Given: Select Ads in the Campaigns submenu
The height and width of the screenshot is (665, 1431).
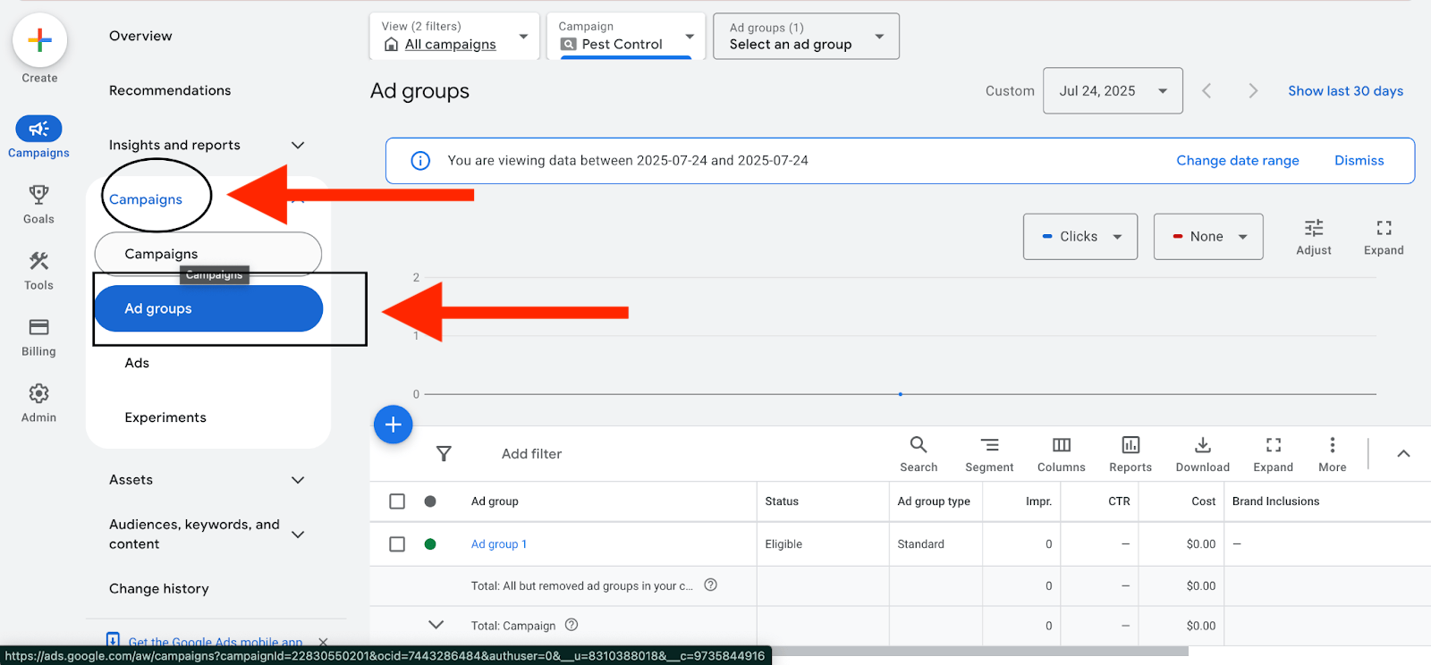Looking at the screenshot, I should tap(137, 363).
